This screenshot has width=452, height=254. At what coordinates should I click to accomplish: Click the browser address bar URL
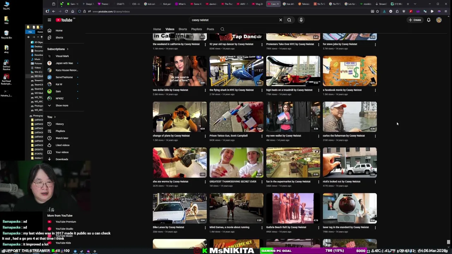tap(111, 12)
